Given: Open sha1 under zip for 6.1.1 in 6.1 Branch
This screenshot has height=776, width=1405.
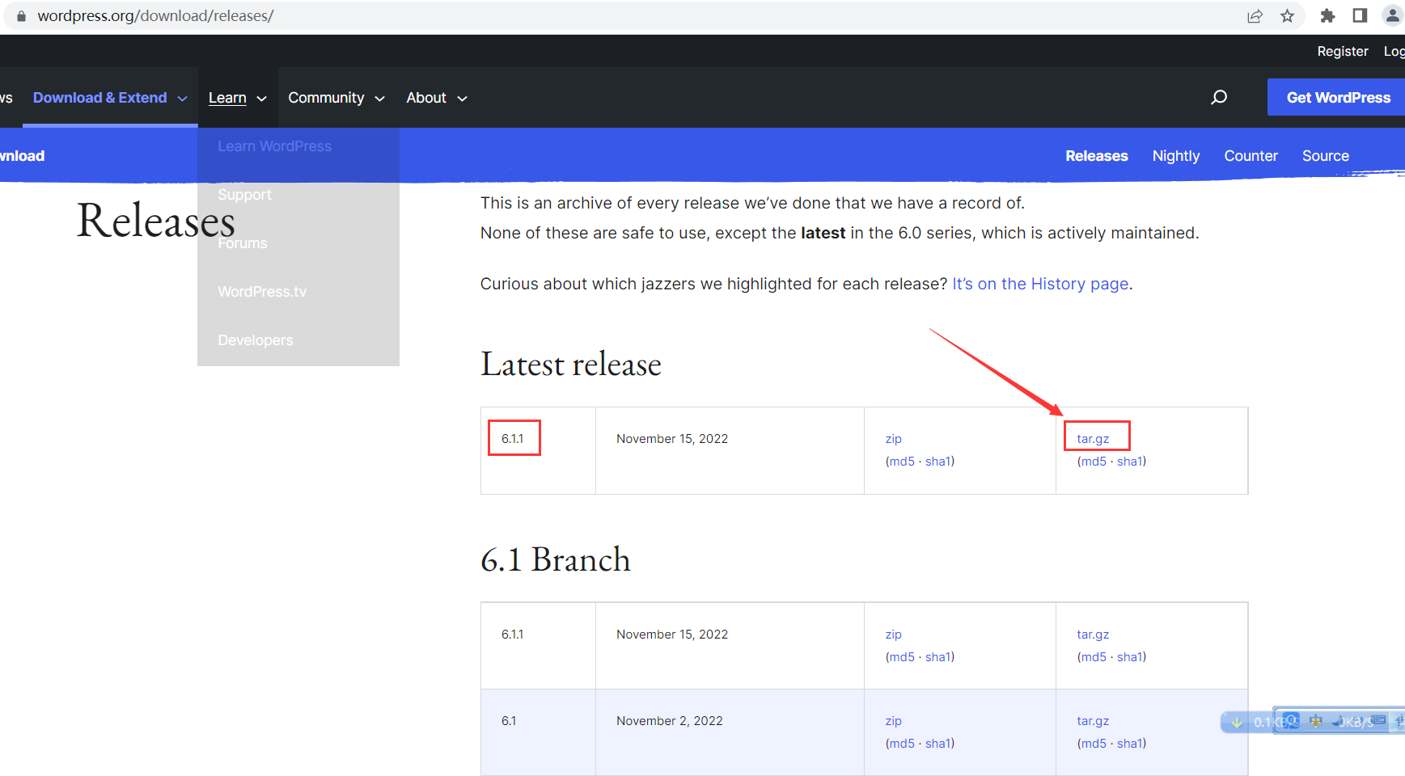Looking at the screenshot, I should [x=937, y=657].
